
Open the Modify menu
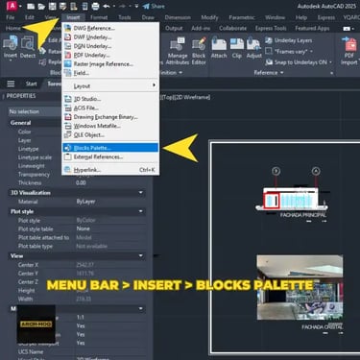tap(209, 17)
